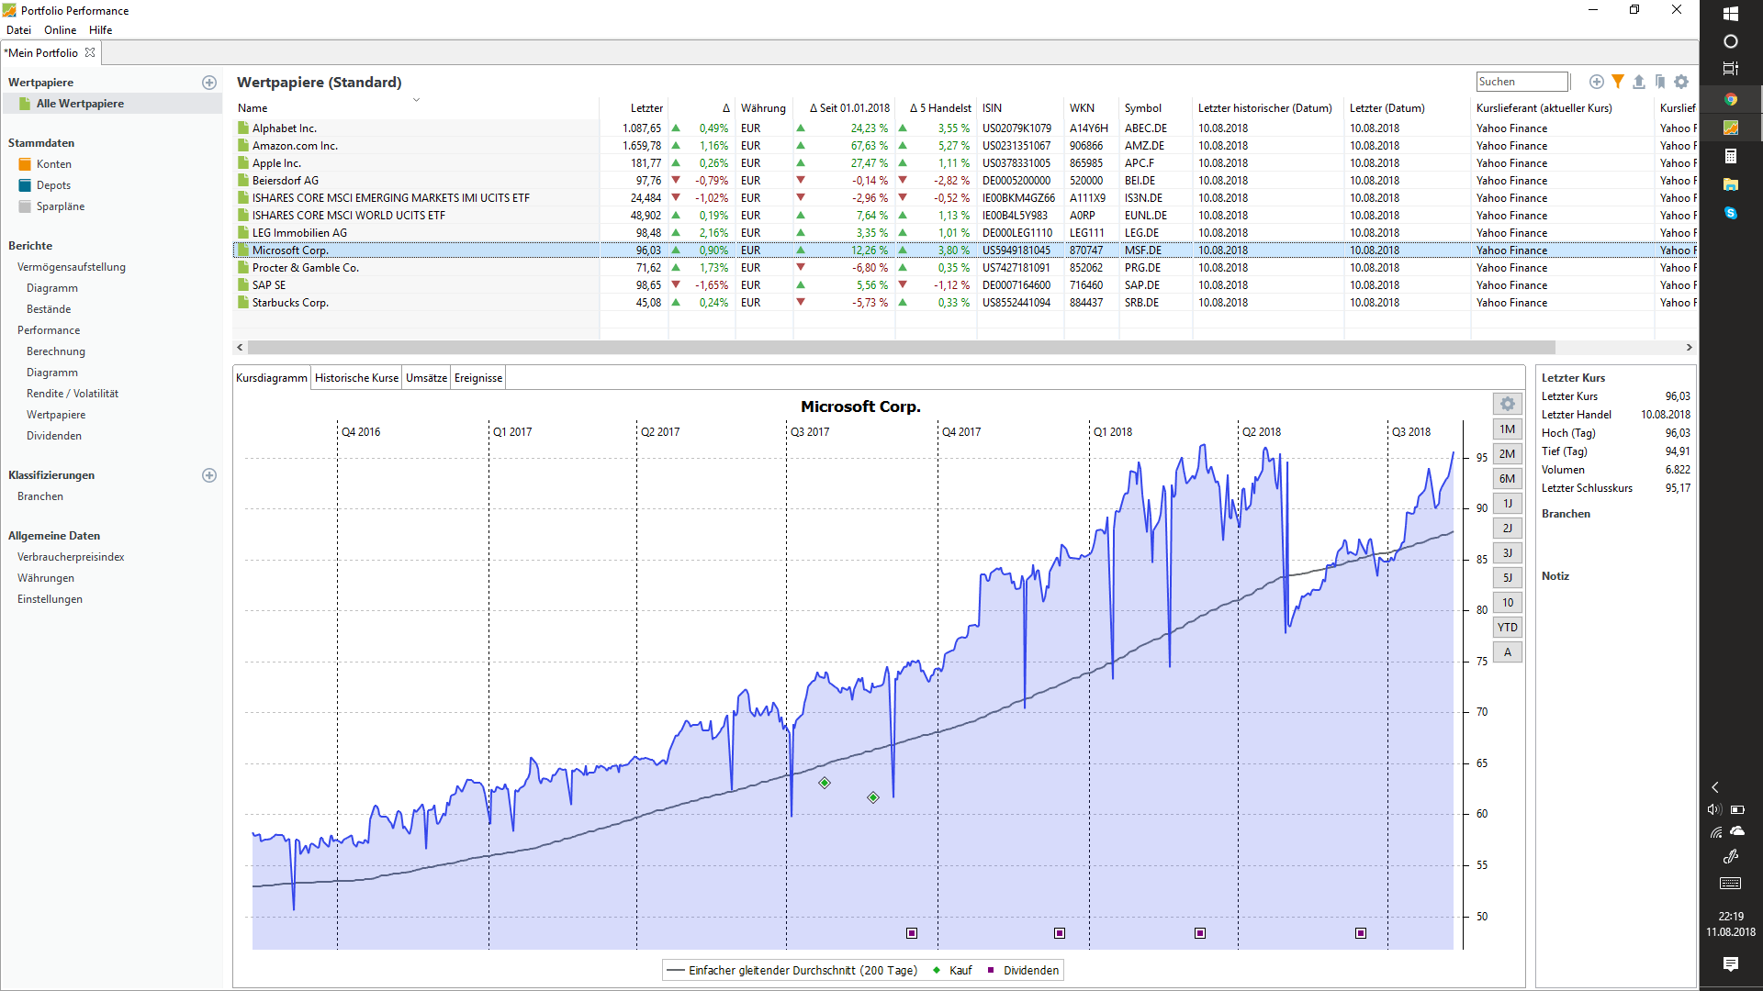Click the export data upload icon
This screenshot has height=991, width=1763.
click(1639, 82)
